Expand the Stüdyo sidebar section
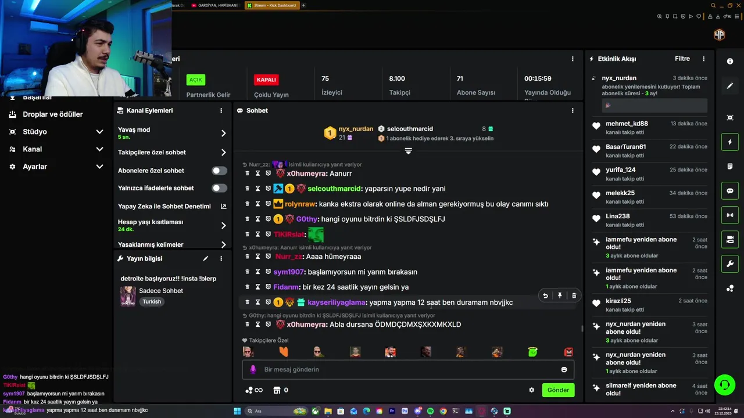This screenshot has height=418, width=744. 99,132
